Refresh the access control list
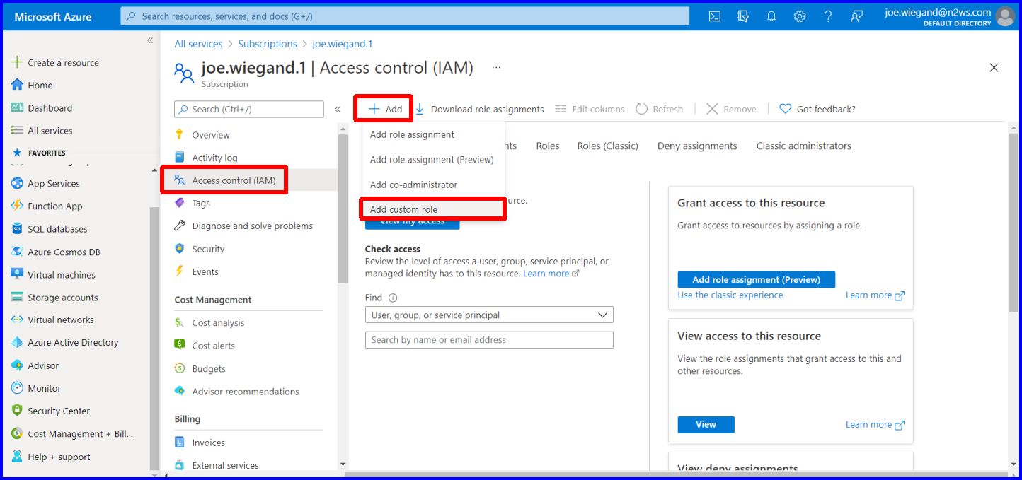Viewport: 1022px width, 480px height. [x=659, y=110]
